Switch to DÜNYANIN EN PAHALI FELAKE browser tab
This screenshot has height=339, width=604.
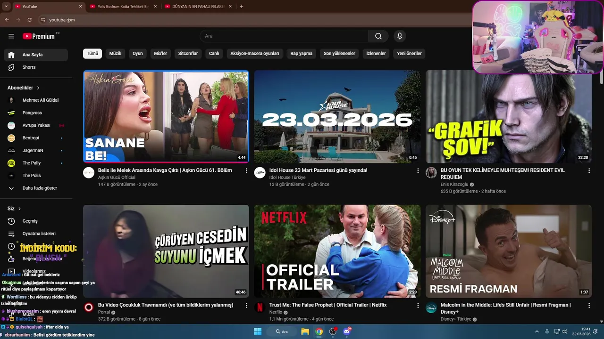click(x=198, y=6)
